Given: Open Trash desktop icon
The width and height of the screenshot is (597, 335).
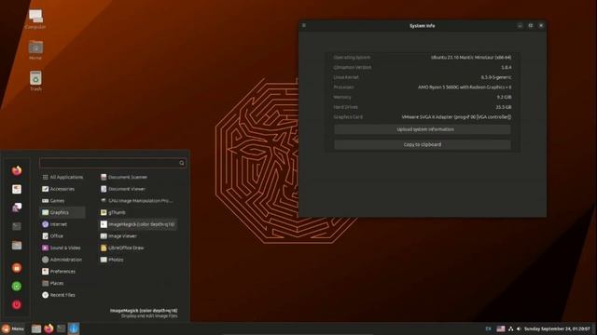Looking at the screenshot, I should 35,81.
